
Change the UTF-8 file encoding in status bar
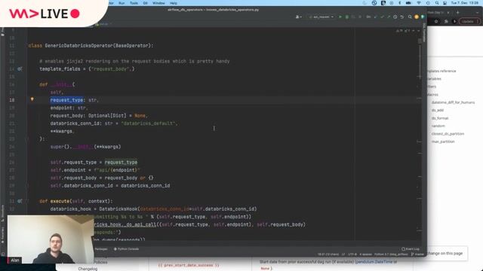point(352,254)
